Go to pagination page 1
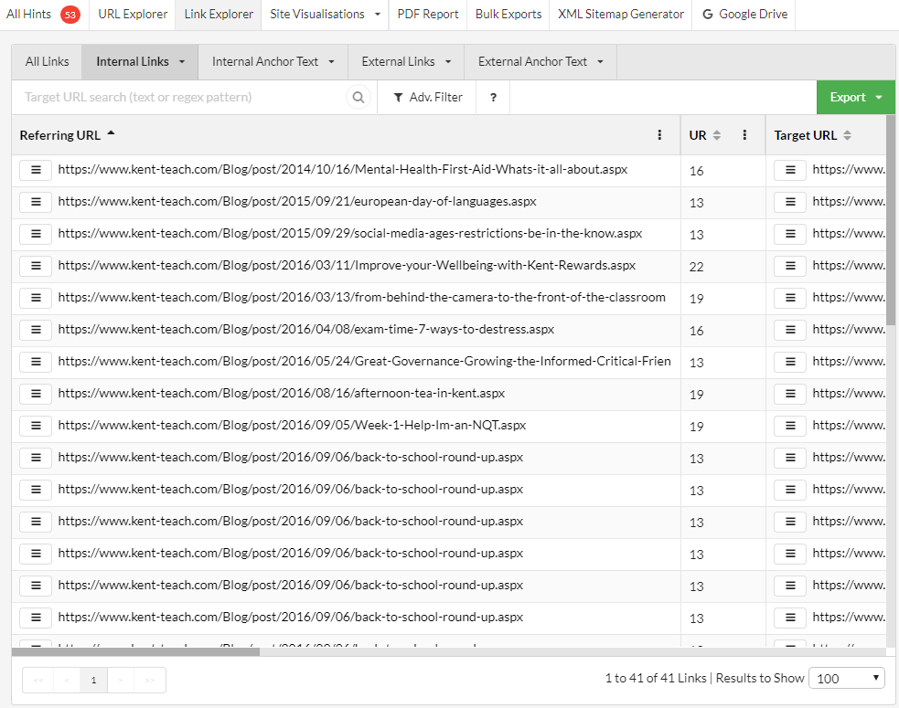This screenshot has width=899, height=708. tap(93, 680)
